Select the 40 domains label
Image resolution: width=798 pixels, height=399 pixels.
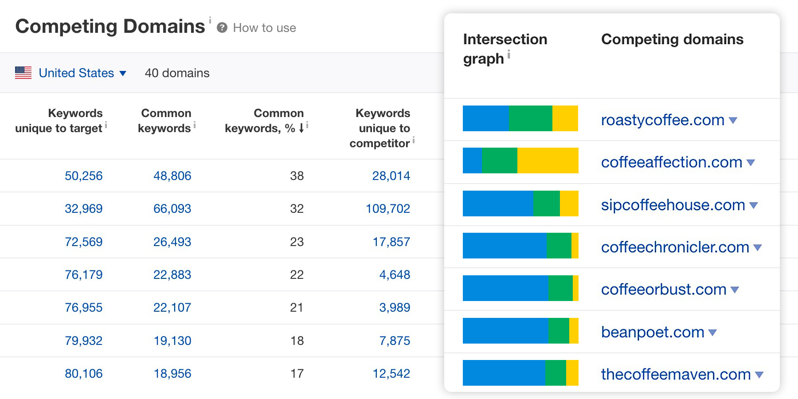coord(177,73)
